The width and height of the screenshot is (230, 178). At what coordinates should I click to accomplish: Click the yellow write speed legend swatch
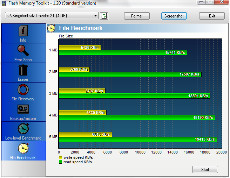tap(61, 158)
